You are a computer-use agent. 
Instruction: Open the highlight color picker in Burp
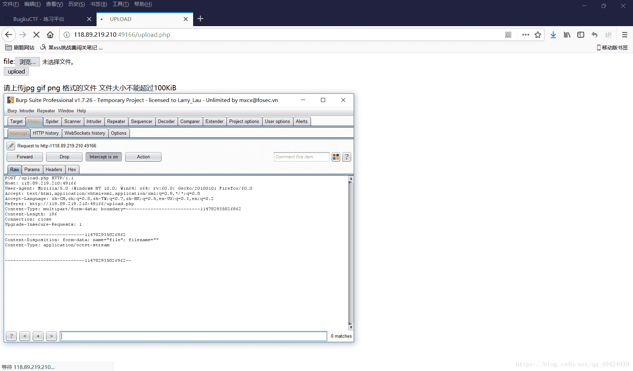tap(336, 157)
